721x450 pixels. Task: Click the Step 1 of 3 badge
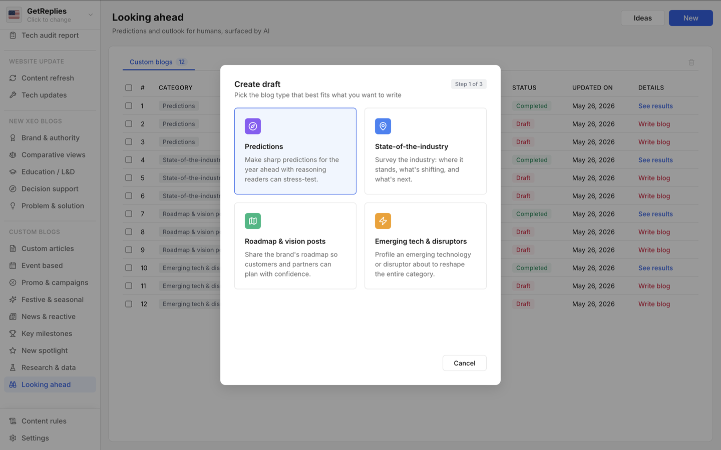tap(469, 84)
